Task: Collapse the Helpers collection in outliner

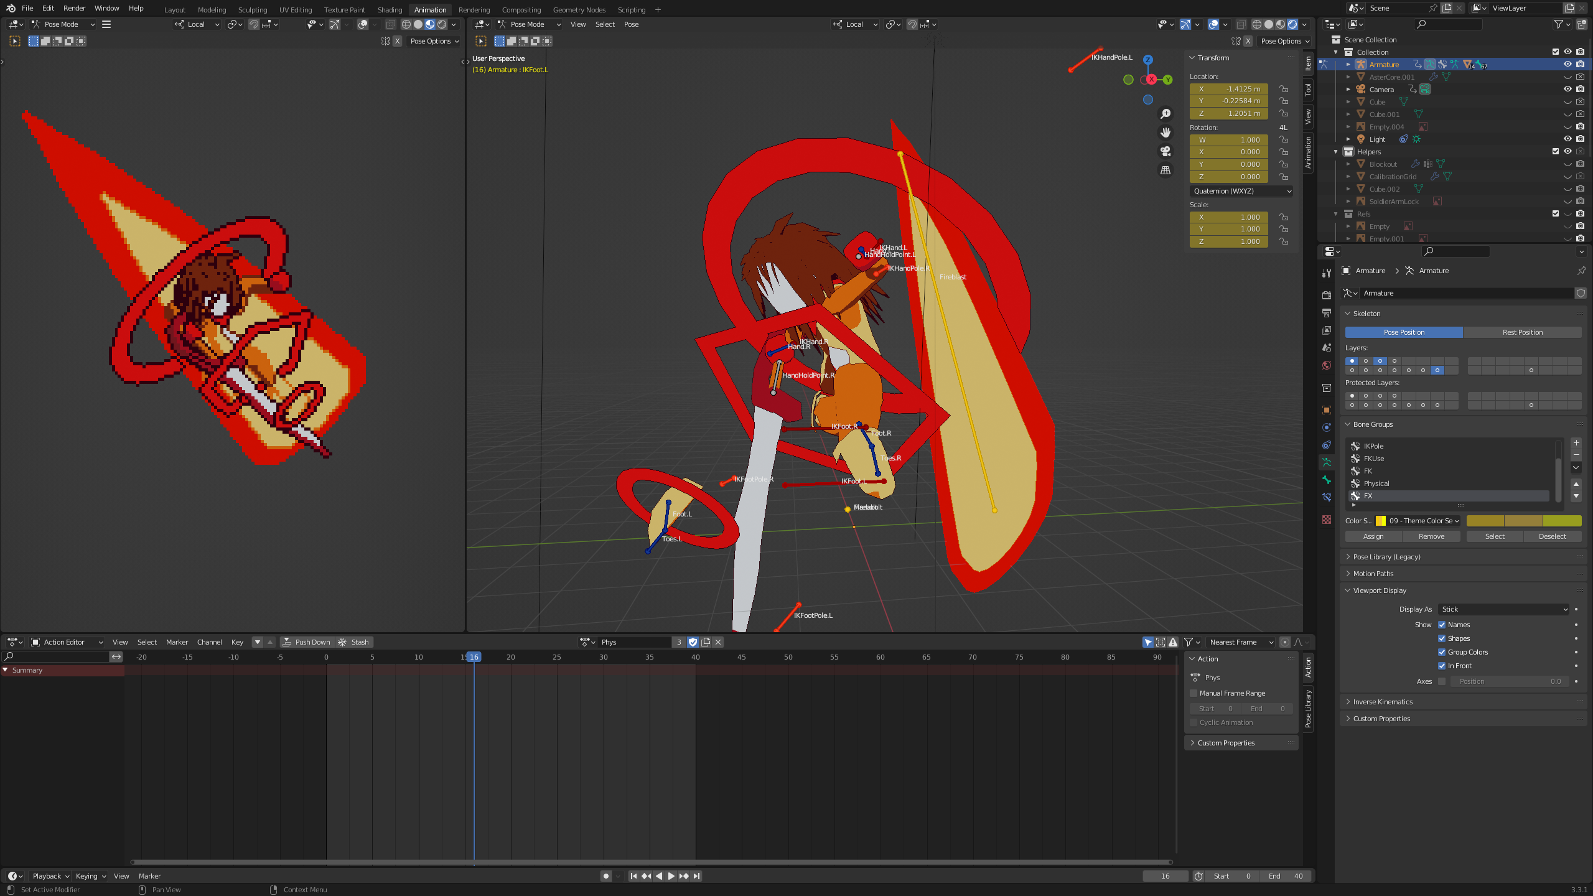Action: 1336,152
